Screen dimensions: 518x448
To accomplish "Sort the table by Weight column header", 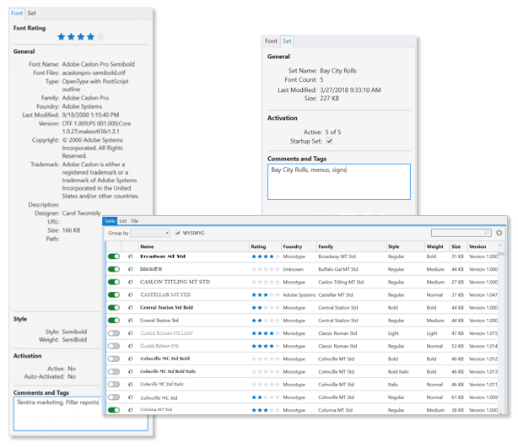I will click(437, 246).
